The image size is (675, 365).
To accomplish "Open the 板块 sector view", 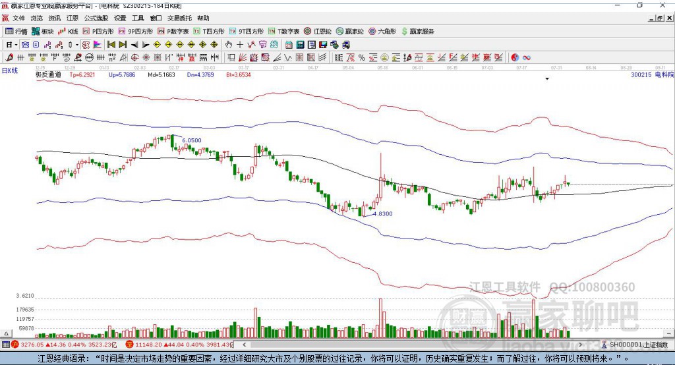I will [x=43, y=32].
